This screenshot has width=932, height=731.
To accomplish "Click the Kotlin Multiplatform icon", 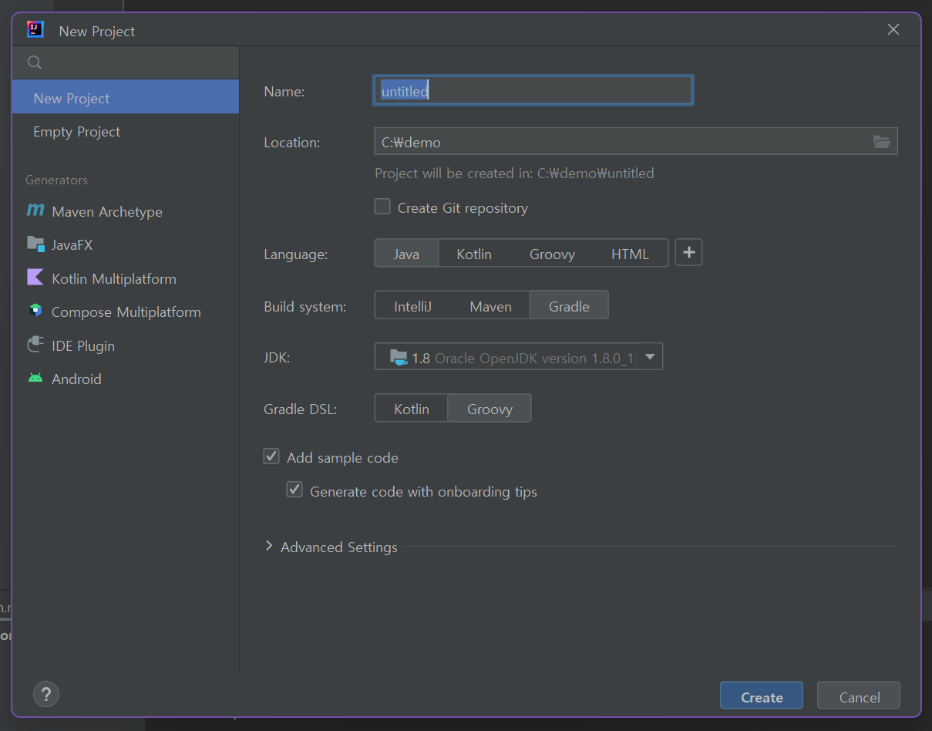I will 35,278.
